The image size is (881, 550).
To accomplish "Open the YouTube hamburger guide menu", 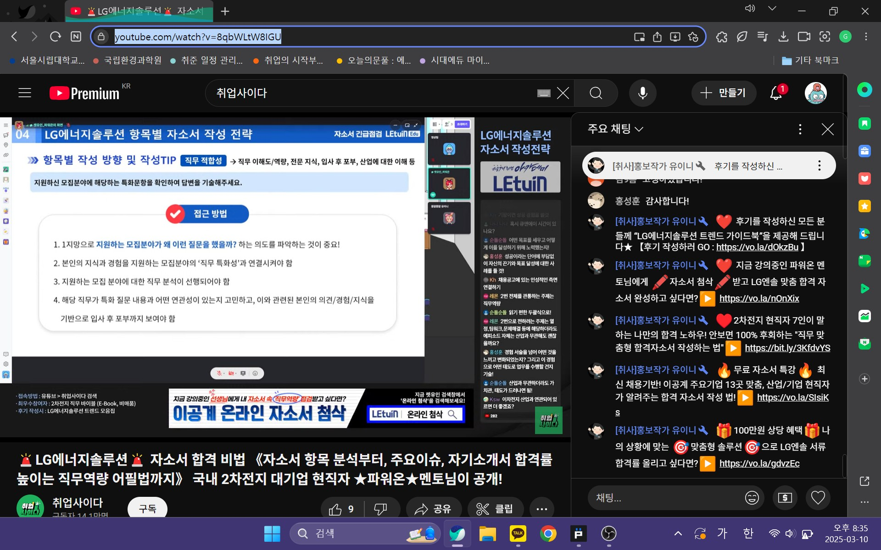I will [25, 93].
